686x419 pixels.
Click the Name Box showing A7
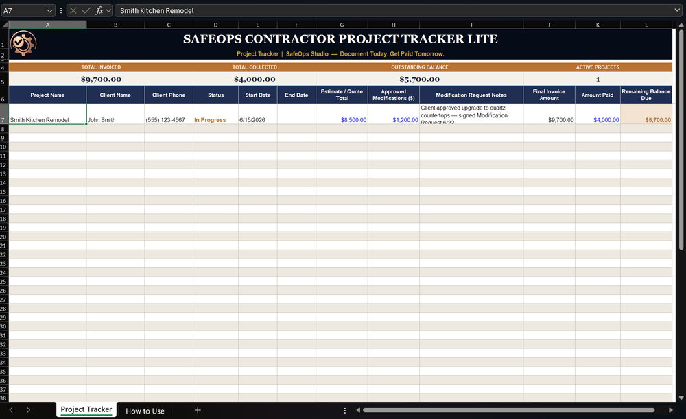click(23, 10)
